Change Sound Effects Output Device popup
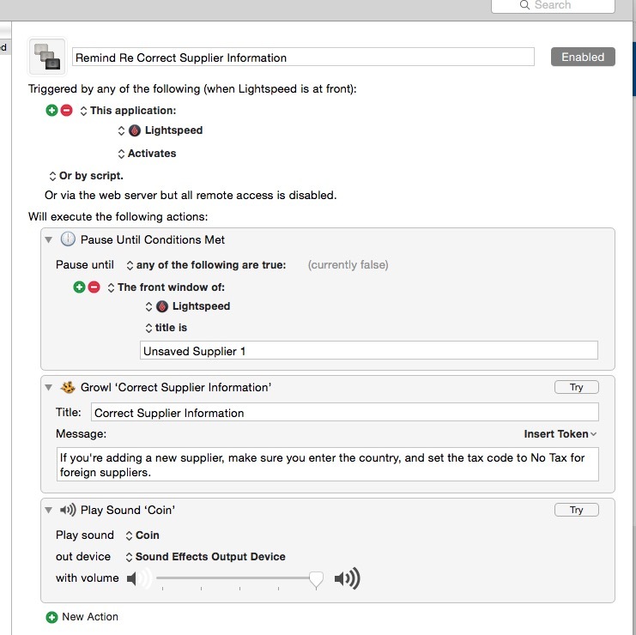Image resolution: width=636 pixels, height=635 pixels. [x=205, y=557]
